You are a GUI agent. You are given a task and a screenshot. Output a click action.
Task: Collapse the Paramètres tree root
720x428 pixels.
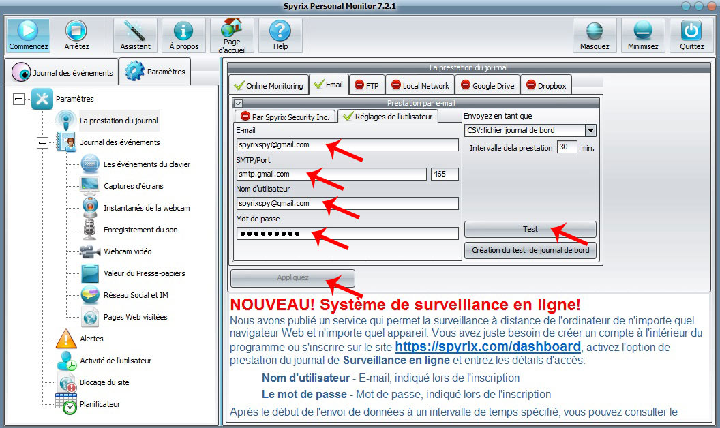point(19,99)
